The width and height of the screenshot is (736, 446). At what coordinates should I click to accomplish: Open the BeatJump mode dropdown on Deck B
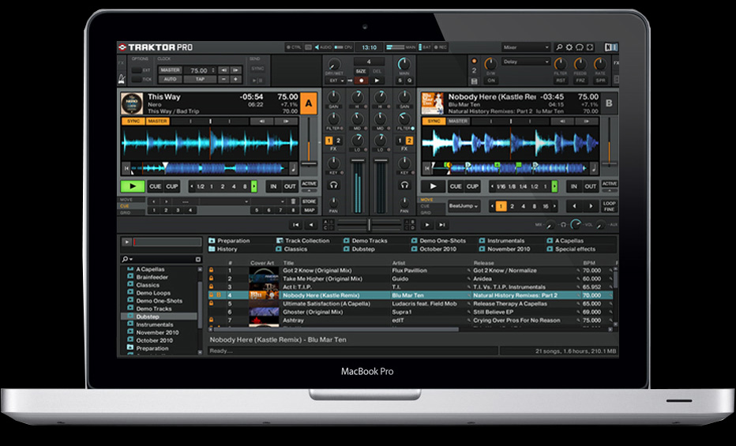[x=464, y=206]
